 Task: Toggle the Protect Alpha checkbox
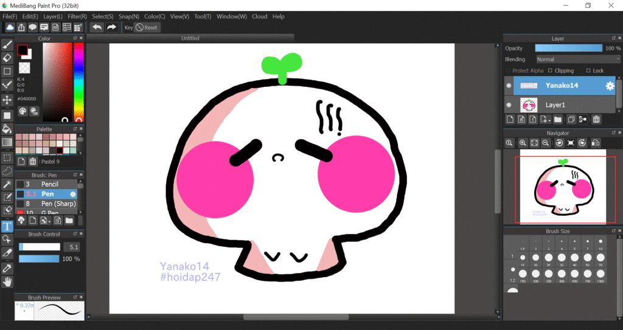coord(508,70)
